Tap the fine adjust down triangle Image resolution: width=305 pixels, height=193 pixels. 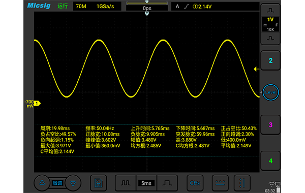click(73, 183)
